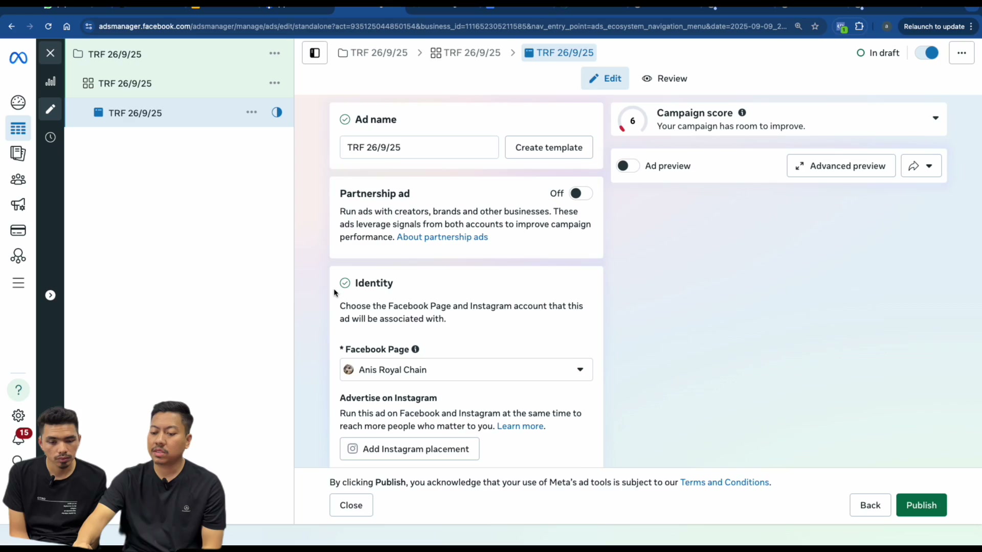Expand the Campaign score dropdown arrow

click(x=935, y=118)
